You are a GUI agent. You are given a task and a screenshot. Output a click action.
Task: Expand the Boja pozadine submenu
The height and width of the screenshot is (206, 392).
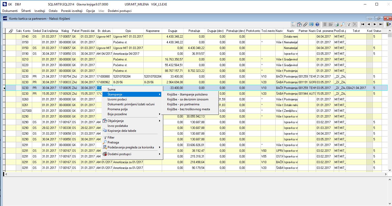pyautogui.click(x=132, y=114)
